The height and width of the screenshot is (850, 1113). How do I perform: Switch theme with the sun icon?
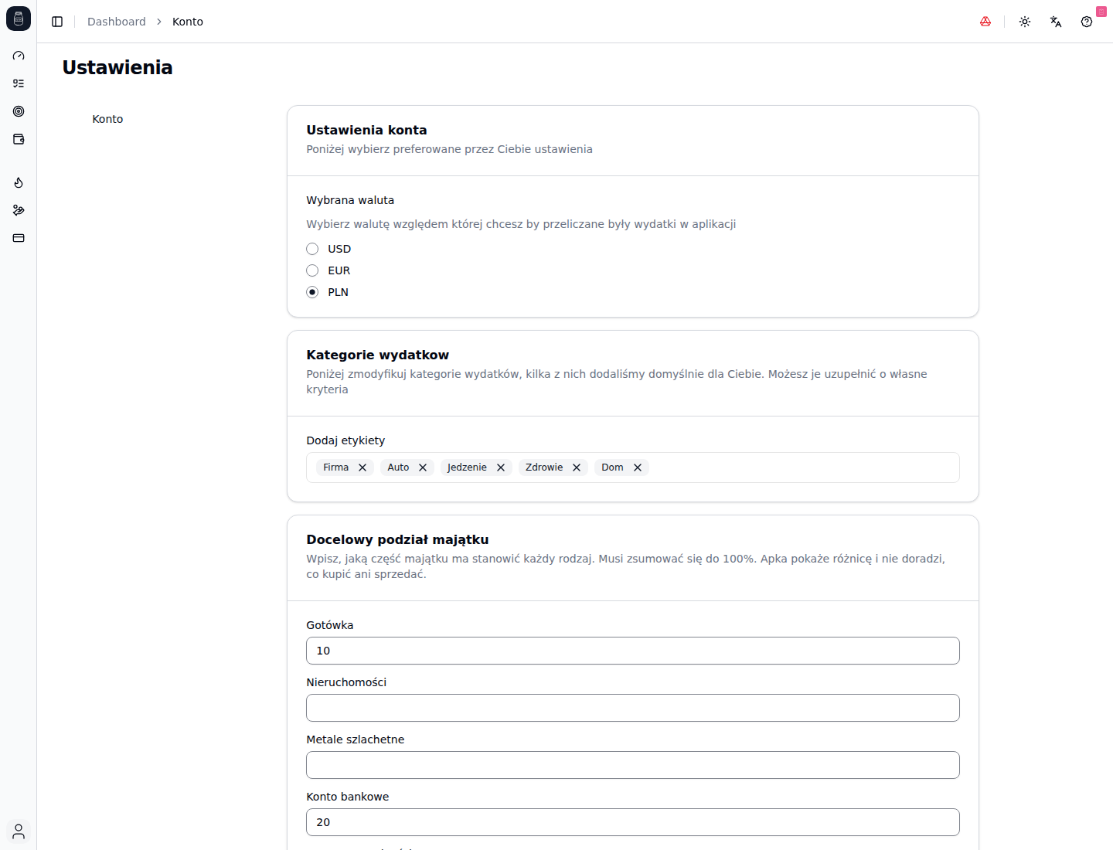coord(1025,22)
